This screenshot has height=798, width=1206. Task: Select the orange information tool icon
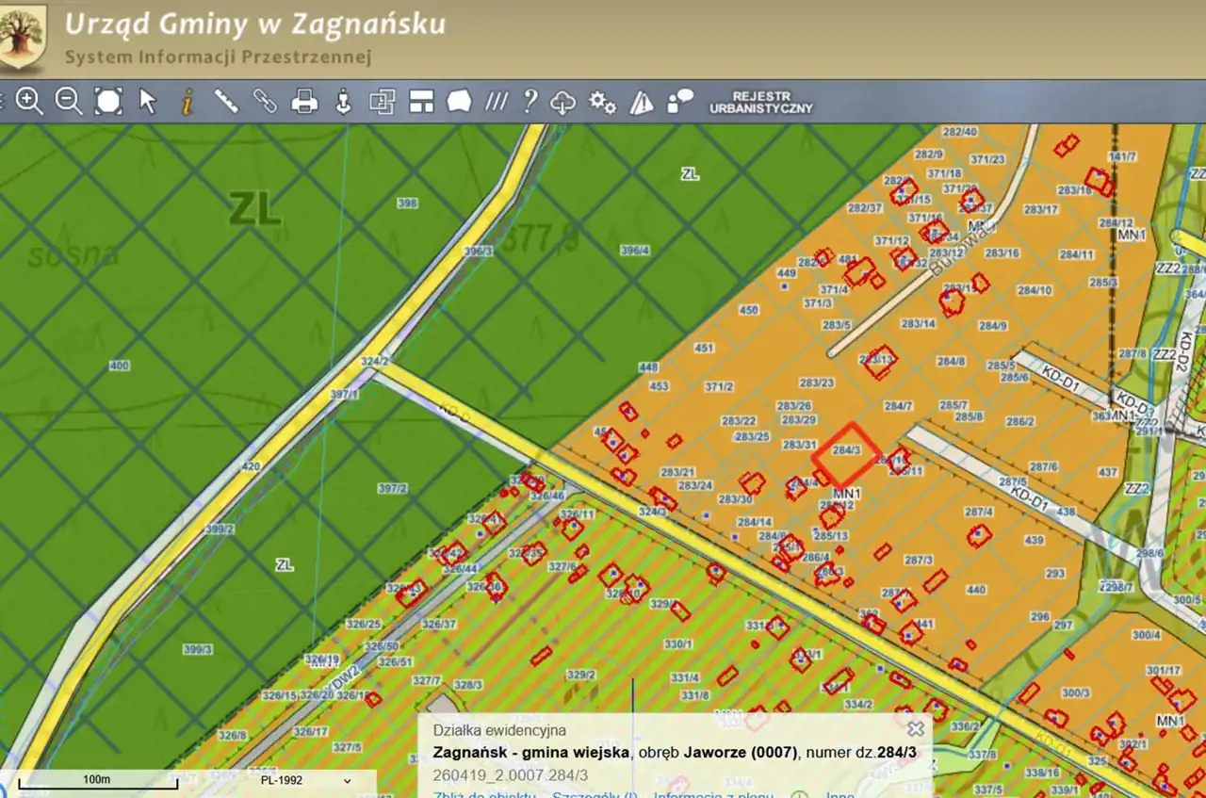[x=187, y=102]
